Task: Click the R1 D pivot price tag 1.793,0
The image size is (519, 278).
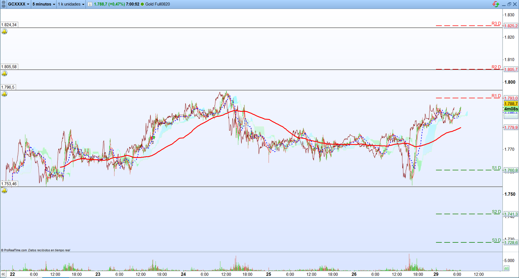Action: [x=511, y=98]
